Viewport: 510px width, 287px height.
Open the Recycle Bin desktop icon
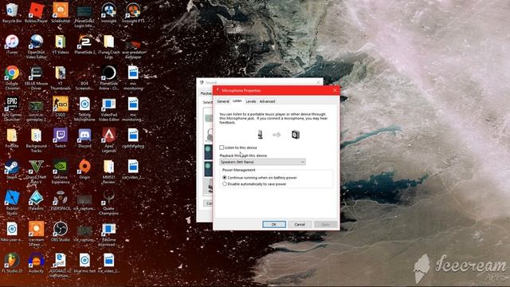pos(12,13)
